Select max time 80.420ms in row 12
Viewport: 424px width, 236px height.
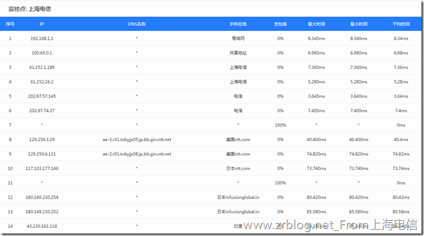point(316,197)
